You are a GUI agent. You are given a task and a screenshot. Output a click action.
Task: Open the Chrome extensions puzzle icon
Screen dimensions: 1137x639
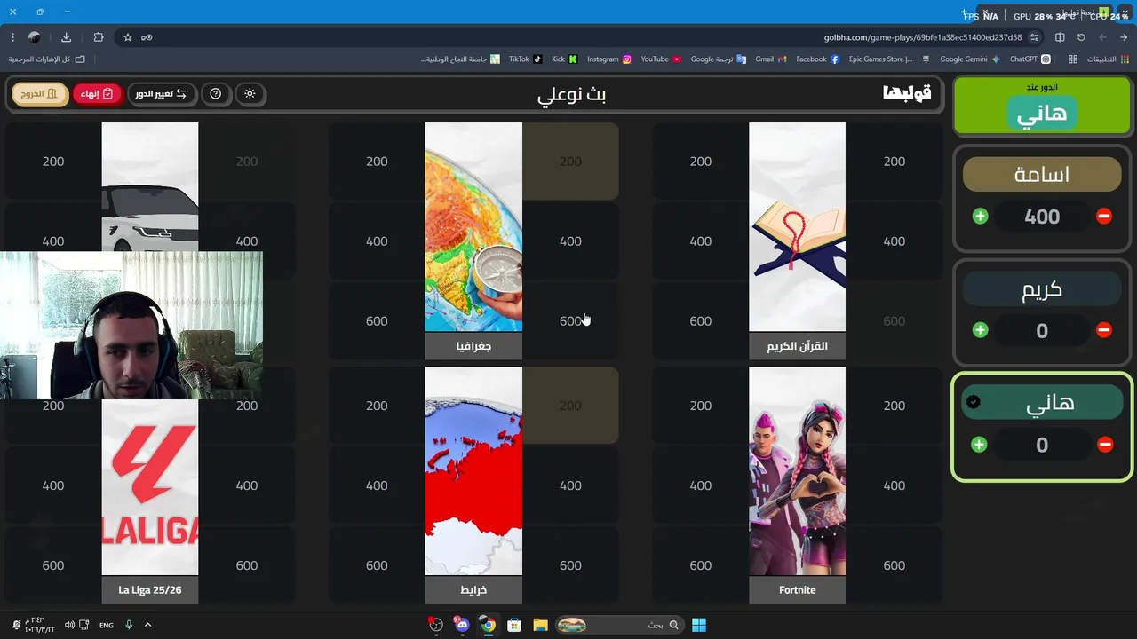pos(99,37)
